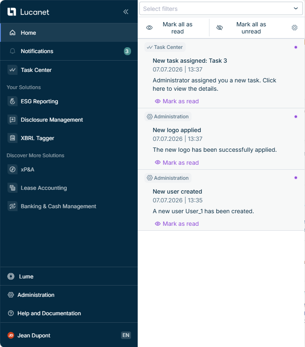Change language via the EN badge
Viewport: 305px width, 347px height.
[x=126, y=335]
